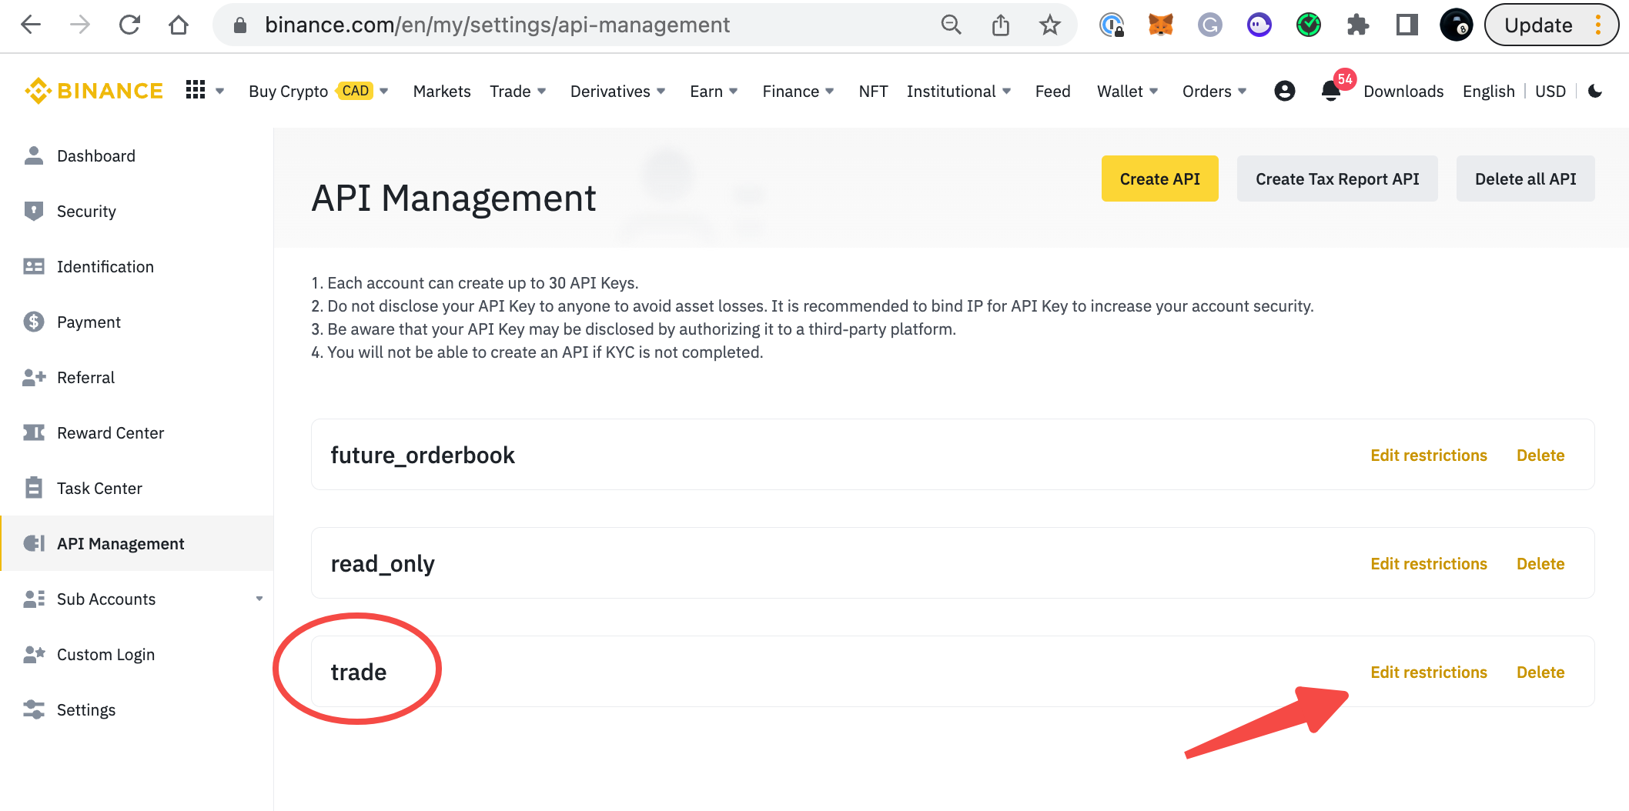Click the browser address bar URL
Image resolution: width=1629 pixels, height=811 pixels.
click(x=497, y=25)
